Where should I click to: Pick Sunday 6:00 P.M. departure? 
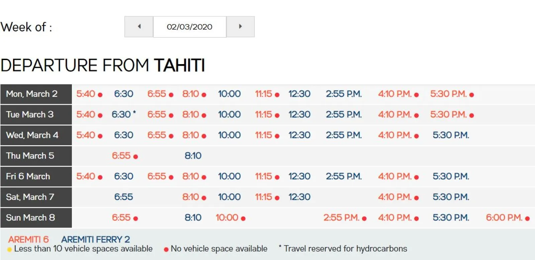pyautogui.click(x=504, y=218)
